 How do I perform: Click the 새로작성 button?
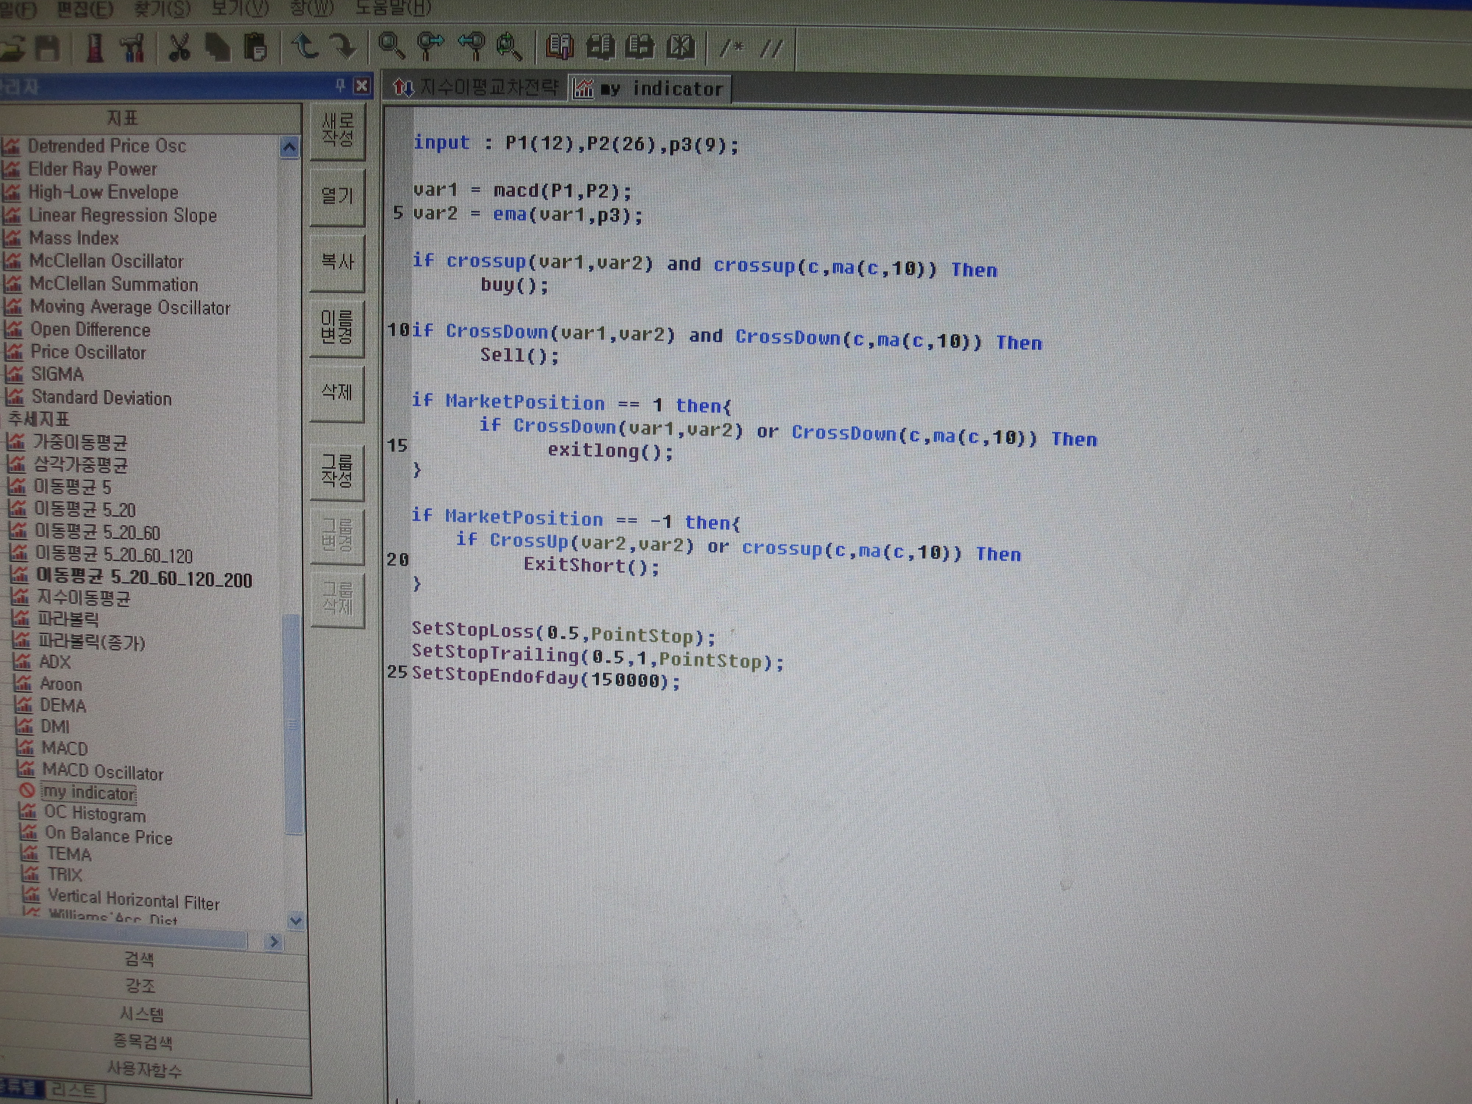[x=337, y=130]
